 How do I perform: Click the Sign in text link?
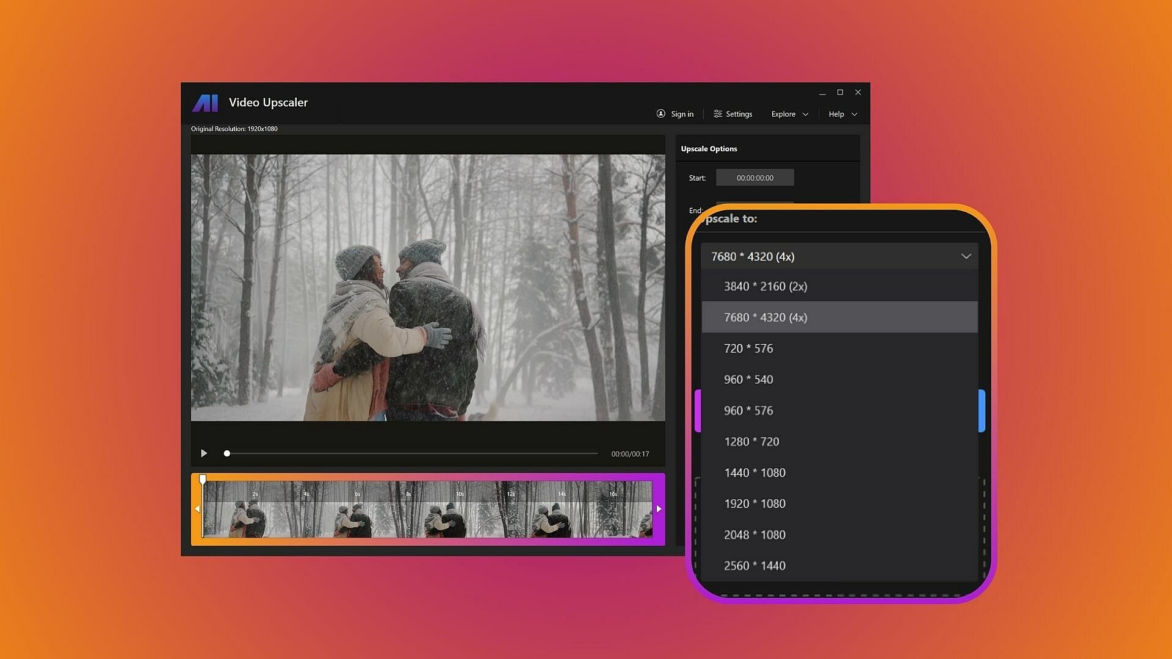coord(682,114)
